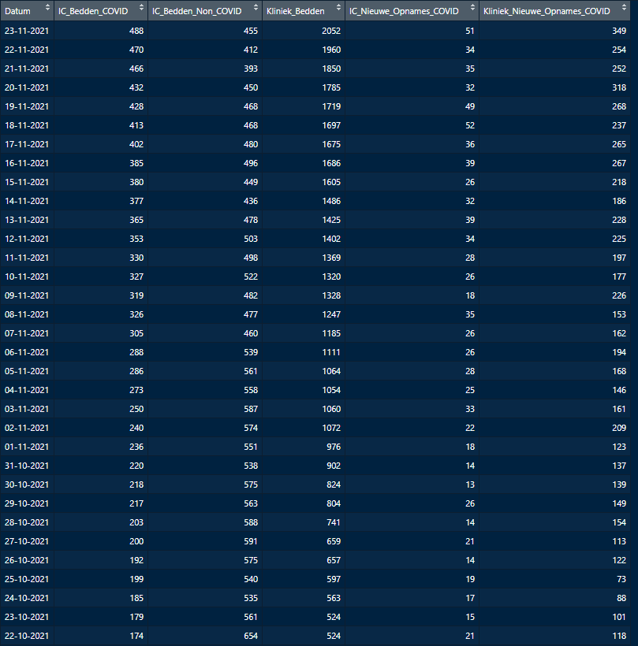This screenshot has width=638, height=646.
Task: Select date cell 21-11-2021
Action: pos(26,69)
